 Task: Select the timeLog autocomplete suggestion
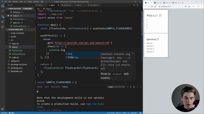[83, 57]
